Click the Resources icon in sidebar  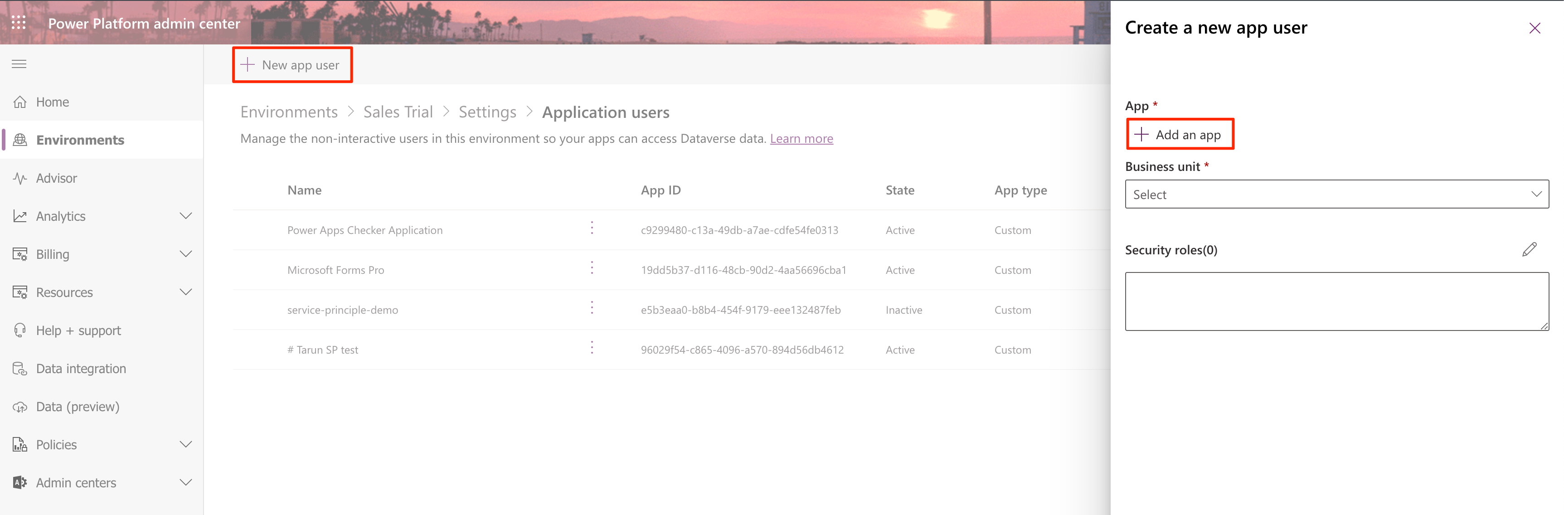point(20,292)
